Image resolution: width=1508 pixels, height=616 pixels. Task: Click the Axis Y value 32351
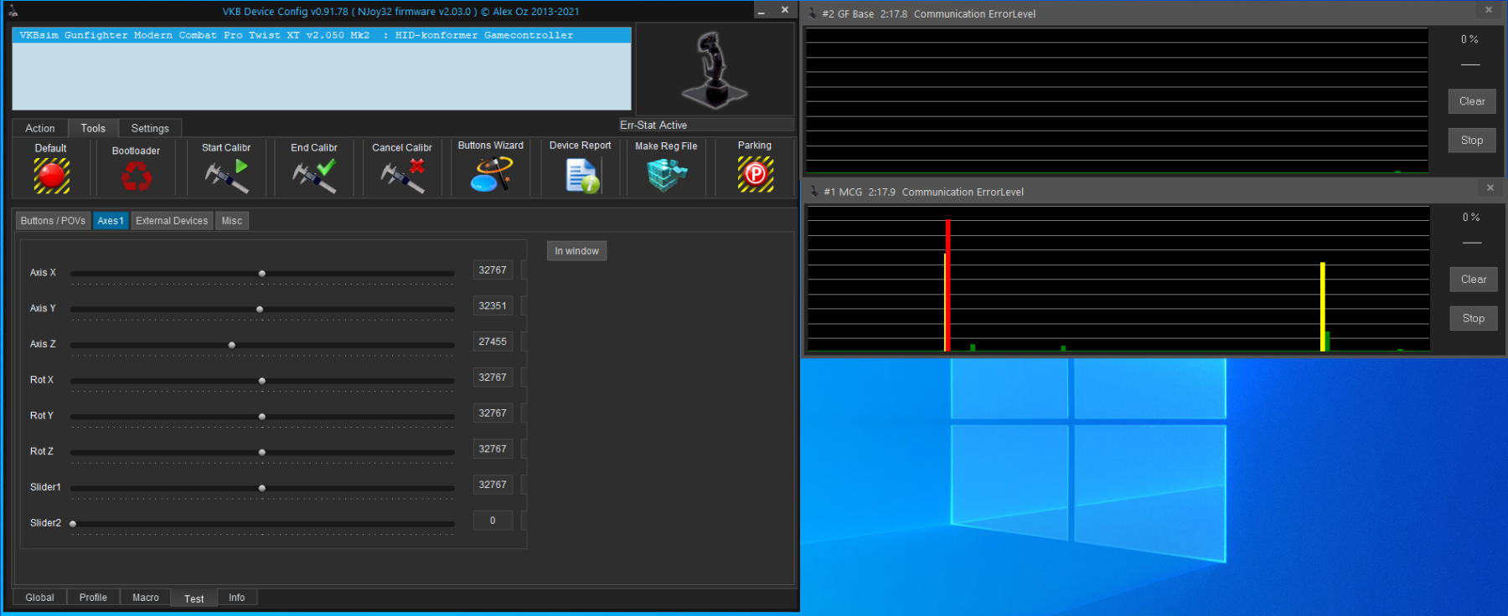(493, 306)
